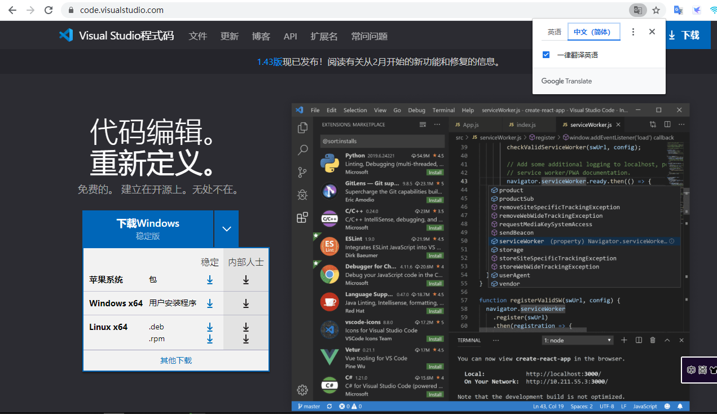This screenshot has width=717, height=414.
Task: Click the Vetur extension icon
Action: (x=329, y=358)
